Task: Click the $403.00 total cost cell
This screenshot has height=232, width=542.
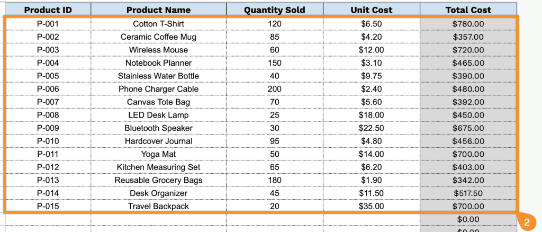Action: tap(468, 167)
